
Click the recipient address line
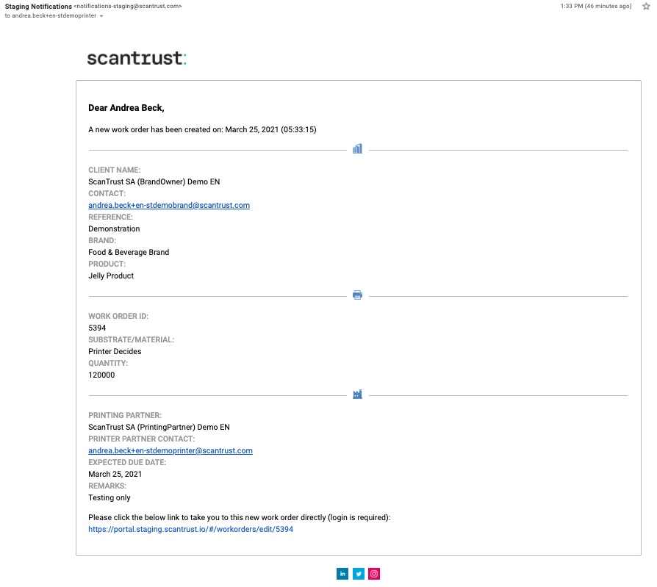pos(51,15)
